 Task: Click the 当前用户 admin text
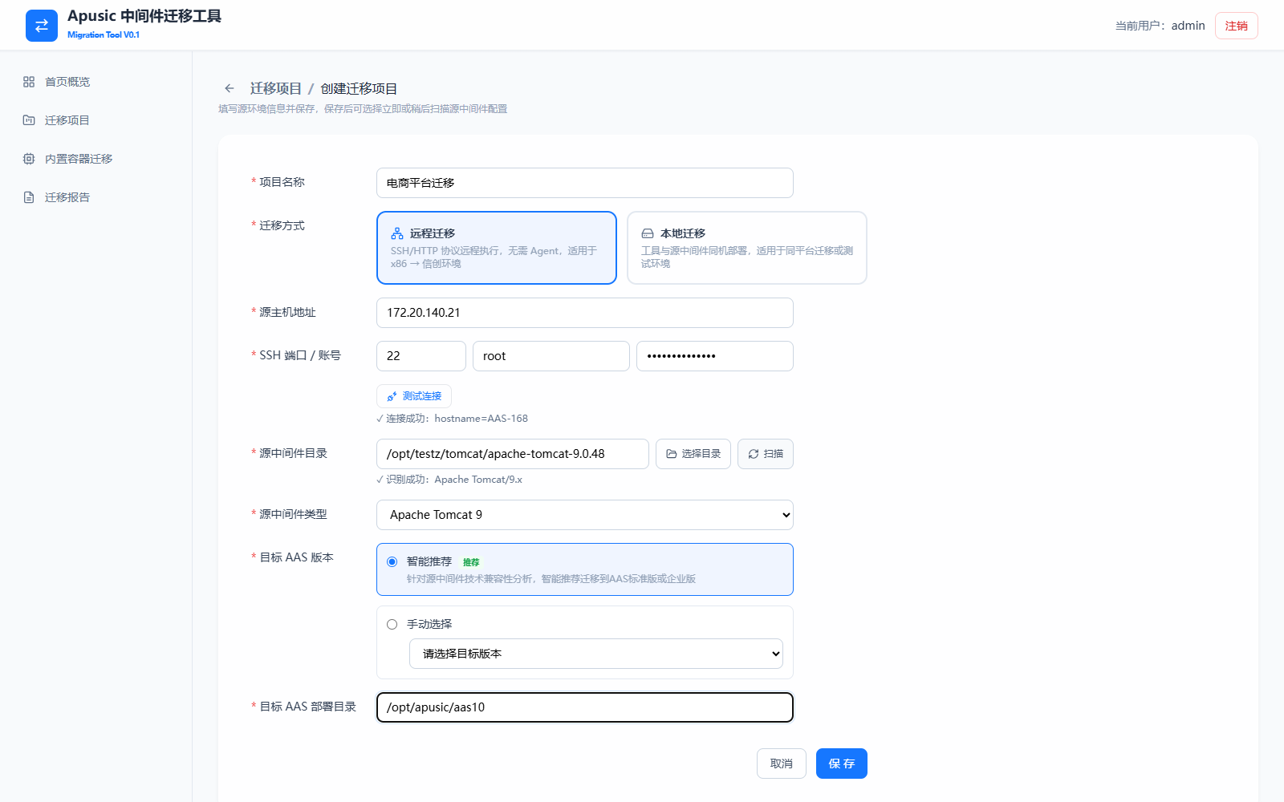(x=1160, y=26)
